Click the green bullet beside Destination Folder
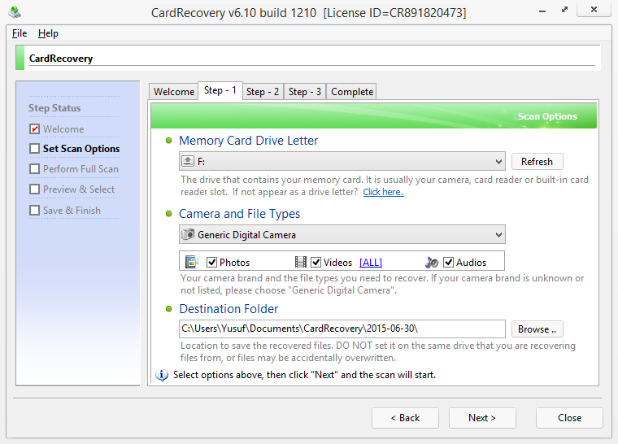 point(168,309)
